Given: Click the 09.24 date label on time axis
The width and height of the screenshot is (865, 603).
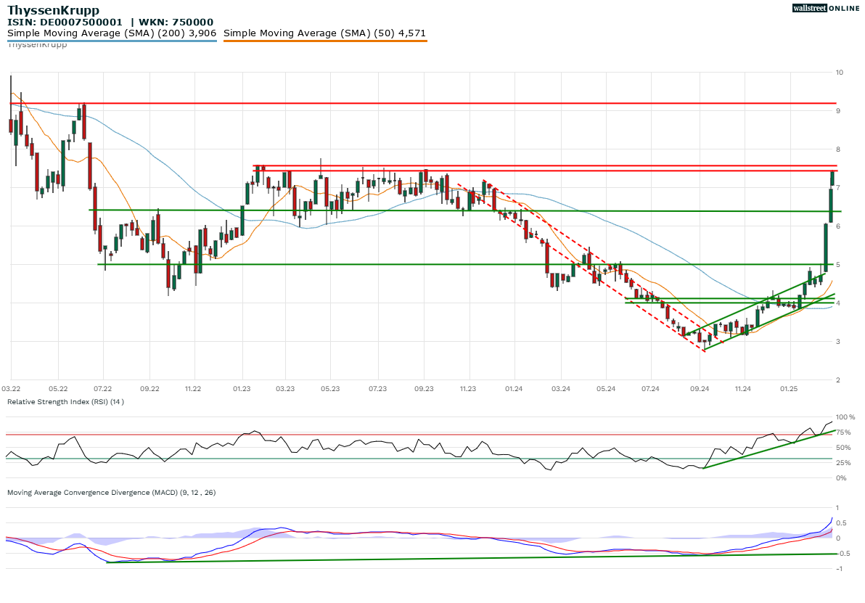Looking at the screenshot, I should (700, 389).
